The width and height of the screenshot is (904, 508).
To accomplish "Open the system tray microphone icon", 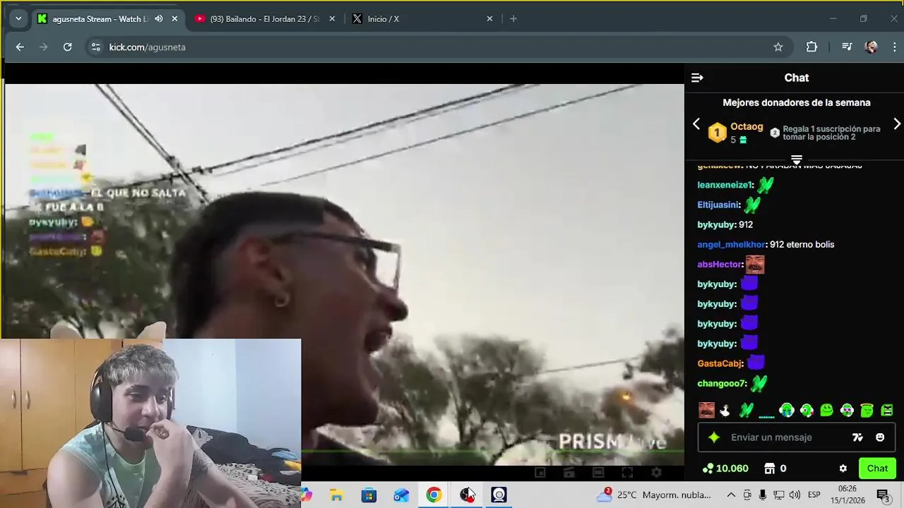I will [x=763, y=495].
